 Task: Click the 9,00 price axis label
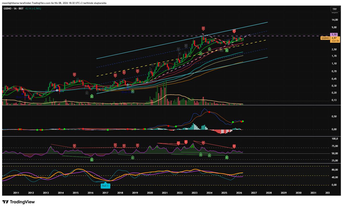tap(334, 27)
